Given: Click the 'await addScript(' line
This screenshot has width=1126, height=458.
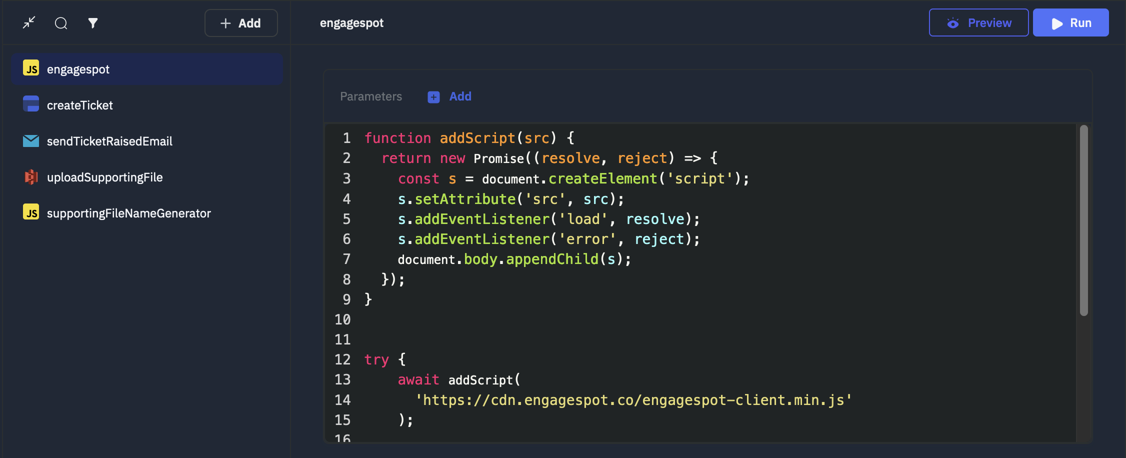Looking at the screenshot, I should click(x=459, y=380).
